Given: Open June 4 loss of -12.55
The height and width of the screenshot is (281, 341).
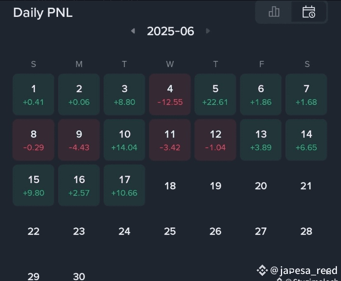Looking at the screenshot, I should (x=170, y=95).
